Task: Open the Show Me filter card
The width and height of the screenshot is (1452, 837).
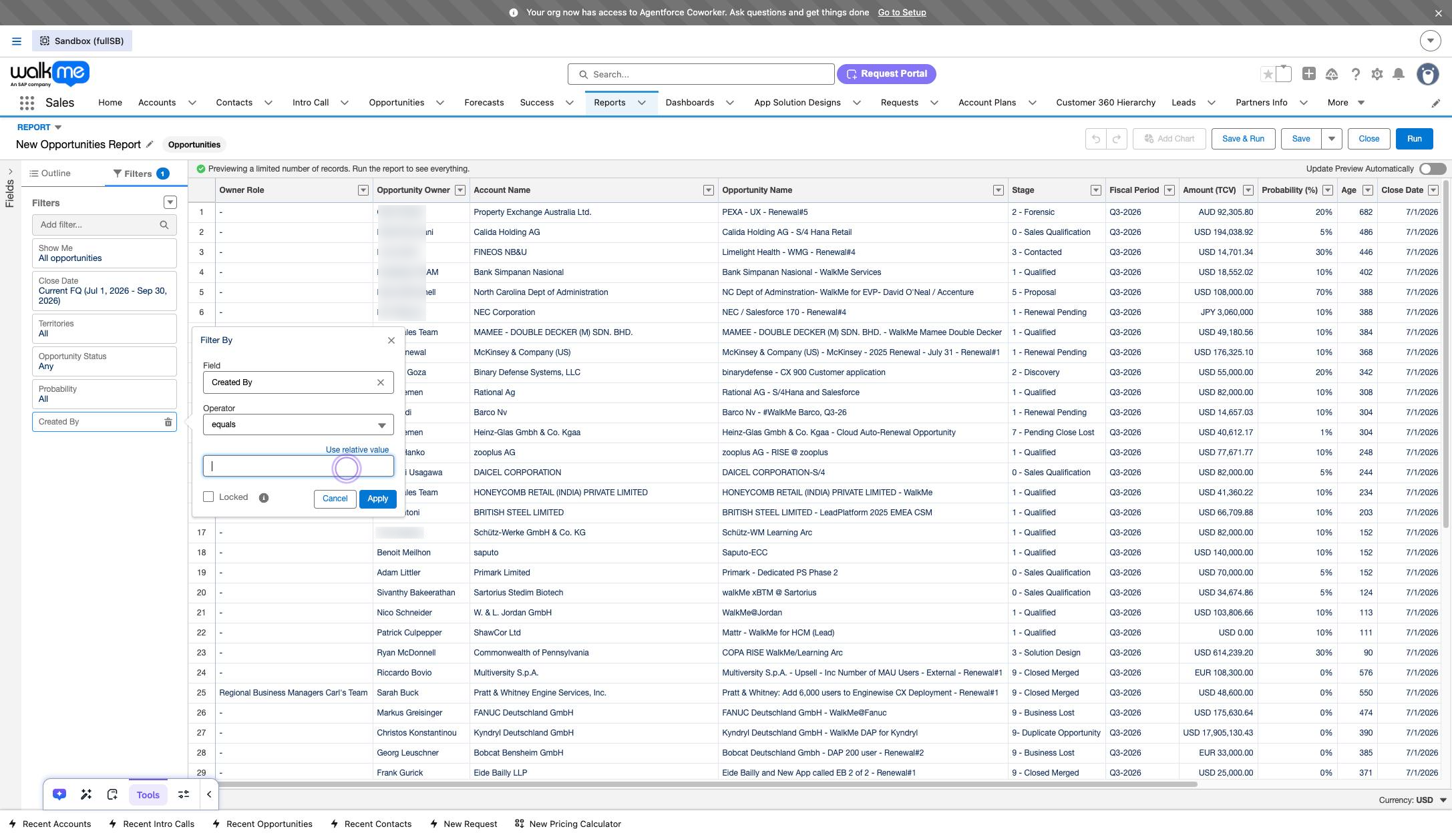Action: pyautogui.click(x=104, y=254)
